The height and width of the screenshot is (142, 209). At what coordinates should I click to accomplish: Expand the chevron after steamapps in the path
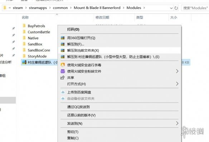pyautogui.click(x=50, y=8)
